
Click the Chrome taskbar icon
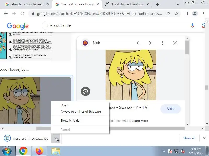click(x=23, y=151)
